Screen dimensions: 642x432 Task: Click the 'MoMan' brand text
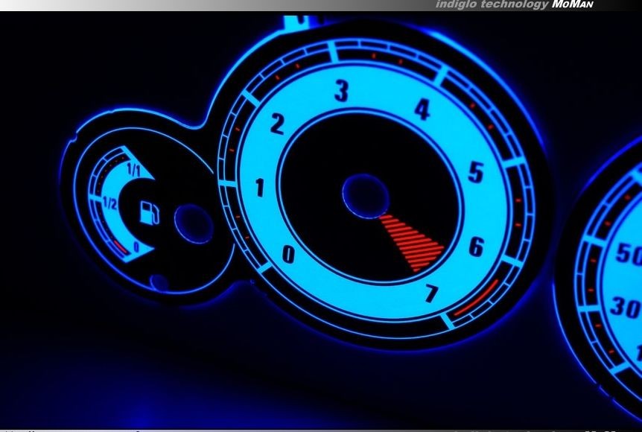pyautogui.click(x=573, y=4)
